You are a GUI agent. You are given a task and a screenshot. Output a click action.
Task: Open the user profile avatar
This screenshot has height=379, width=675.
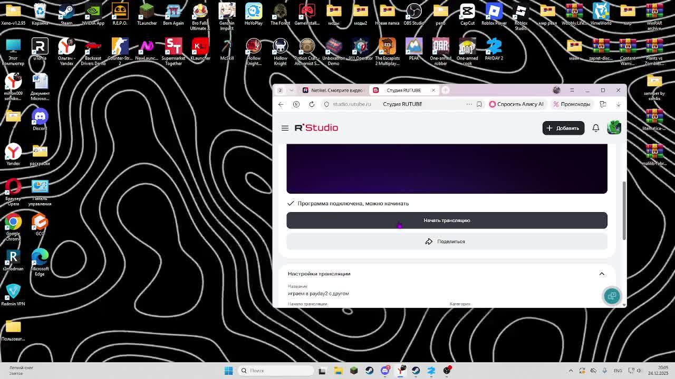click(x=614, y=127)
